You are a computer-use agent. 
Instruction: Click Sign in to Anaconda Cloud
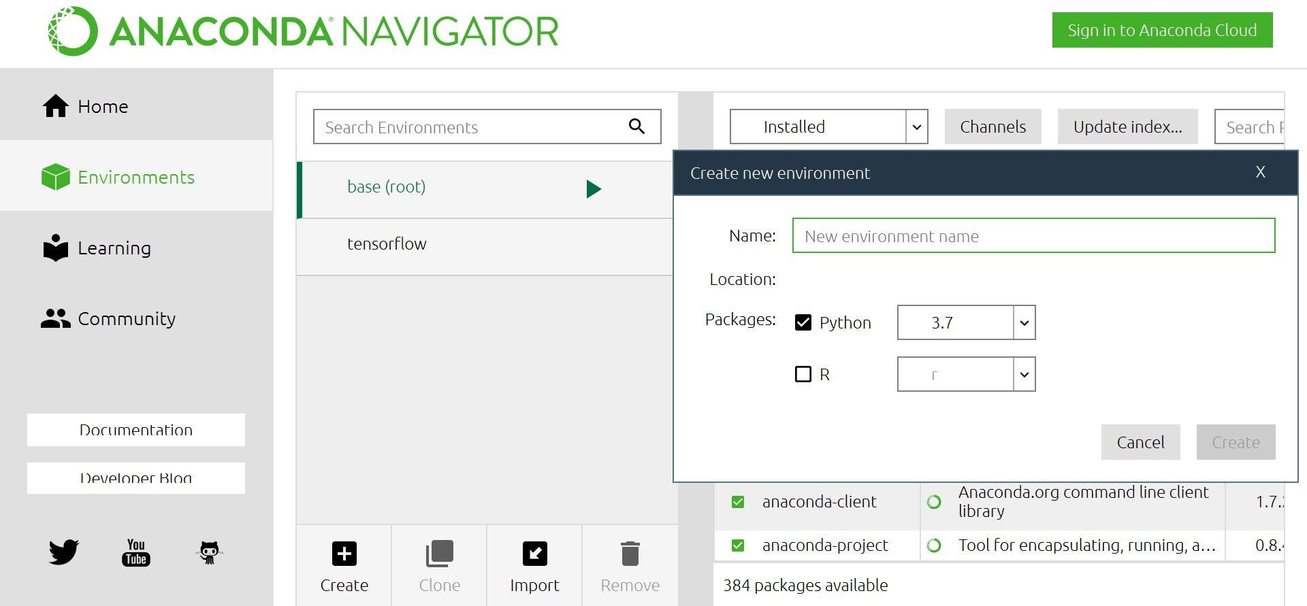pyautogui.click(x=1162, y=30)
